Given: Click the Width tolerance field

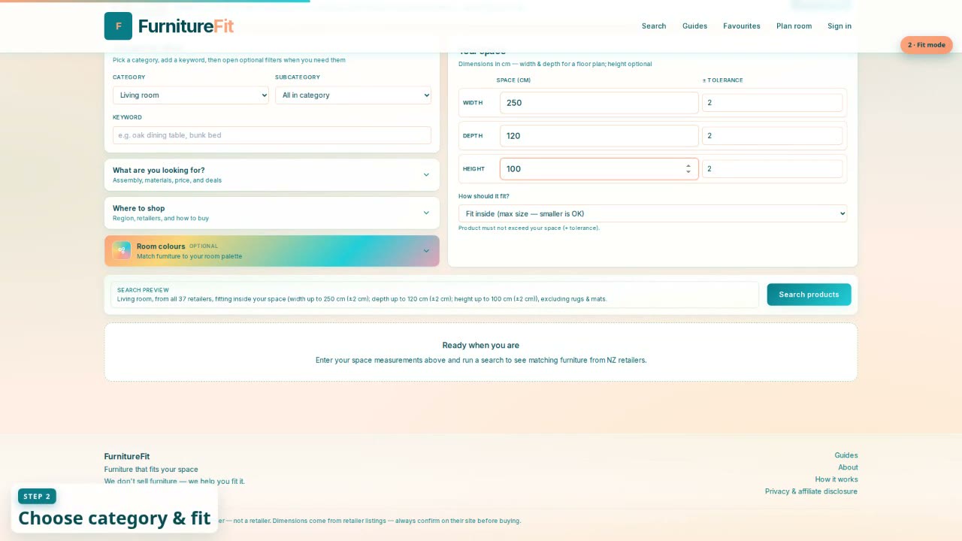Looking at the screenshot, I should [772, 103].
